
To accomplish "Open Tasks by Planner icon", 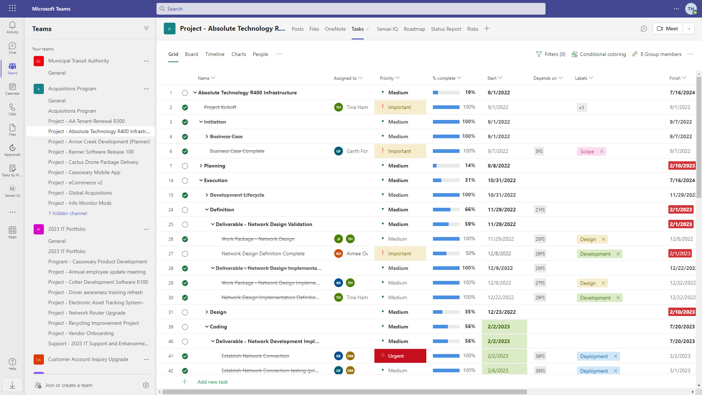I will pyautogui.click(x=12, y=170).
